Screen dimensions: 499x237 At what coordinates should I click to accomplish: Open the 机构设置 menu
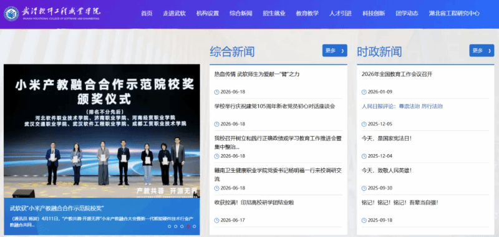pos(208,13)
